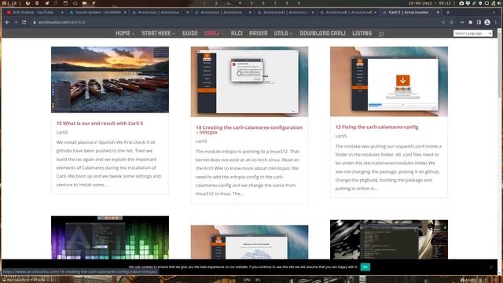
Task: Open a new browser tab
Action: [x=448, y=13]
